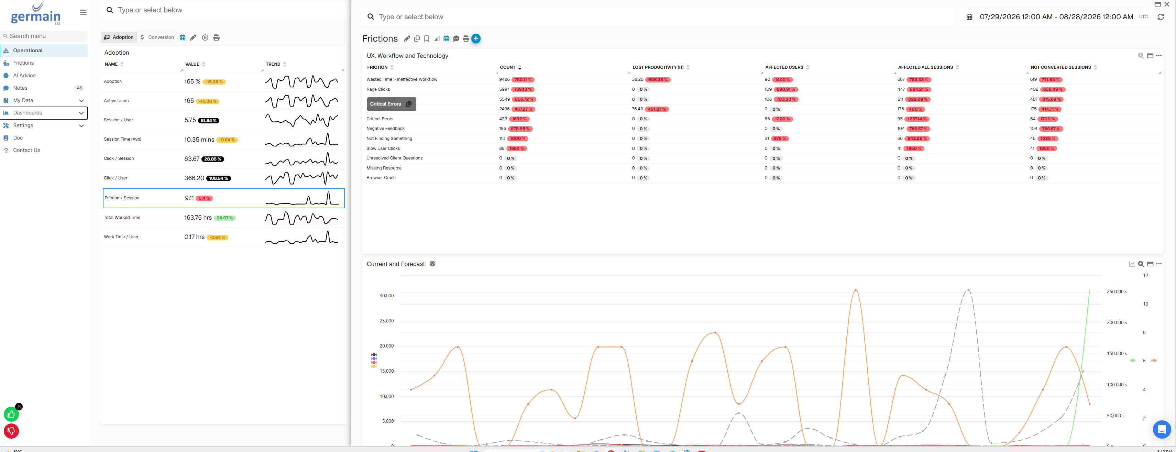
Task: Open Doc in sidebar
Action: click(44, 138)
